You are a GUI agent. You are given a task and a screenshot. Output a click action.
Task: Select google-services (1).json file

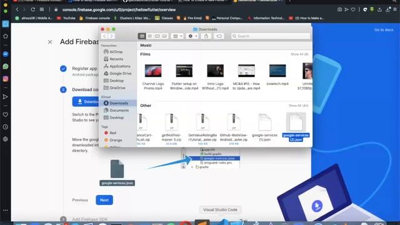[x=265, y=127]
